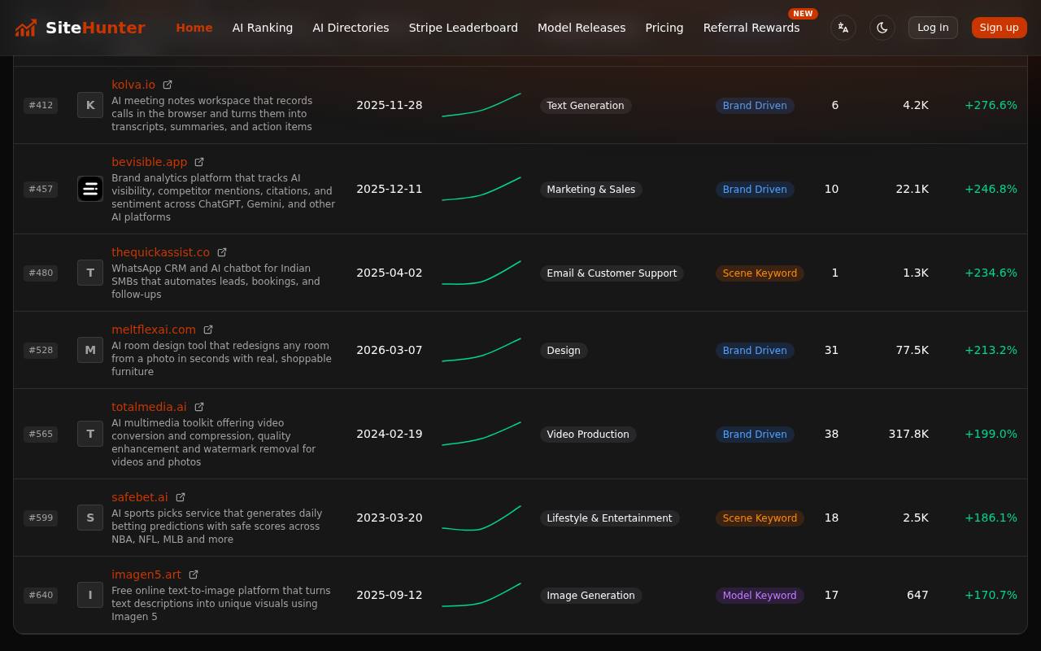Open the Model Releases nav item
The width and height of the screenshot is (1041, 651).
[581, 28]
